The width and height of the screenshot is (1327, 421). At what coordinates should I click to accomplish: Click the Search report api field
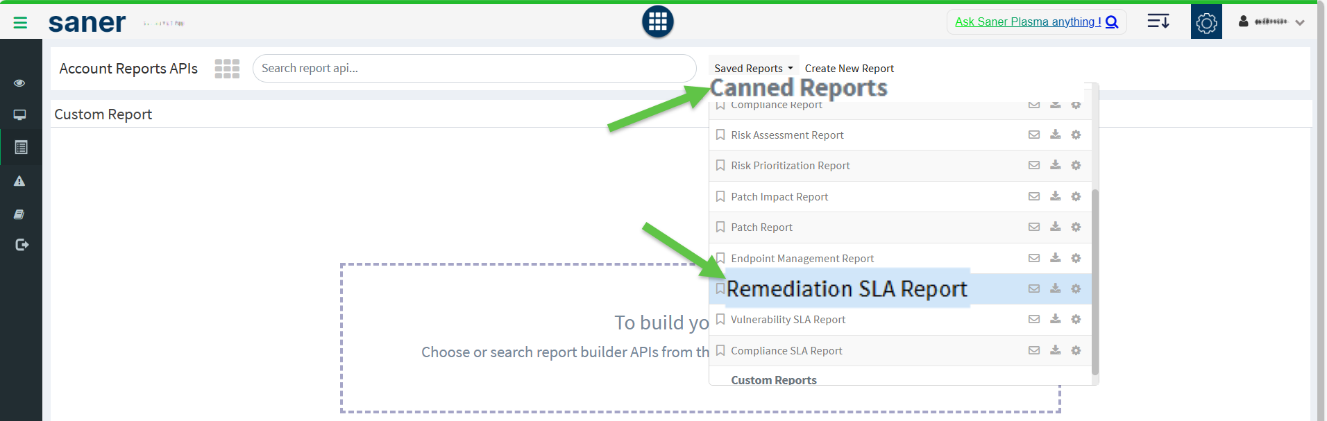tap(473, 68)
